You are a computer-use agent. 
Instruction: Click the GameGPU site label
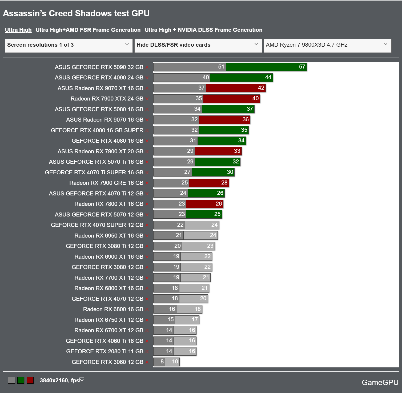tap(380, 382)
